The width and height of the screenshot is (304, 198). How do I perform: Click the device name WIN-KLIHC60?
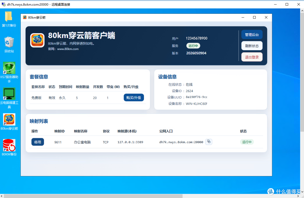click(x=196, y=104)
